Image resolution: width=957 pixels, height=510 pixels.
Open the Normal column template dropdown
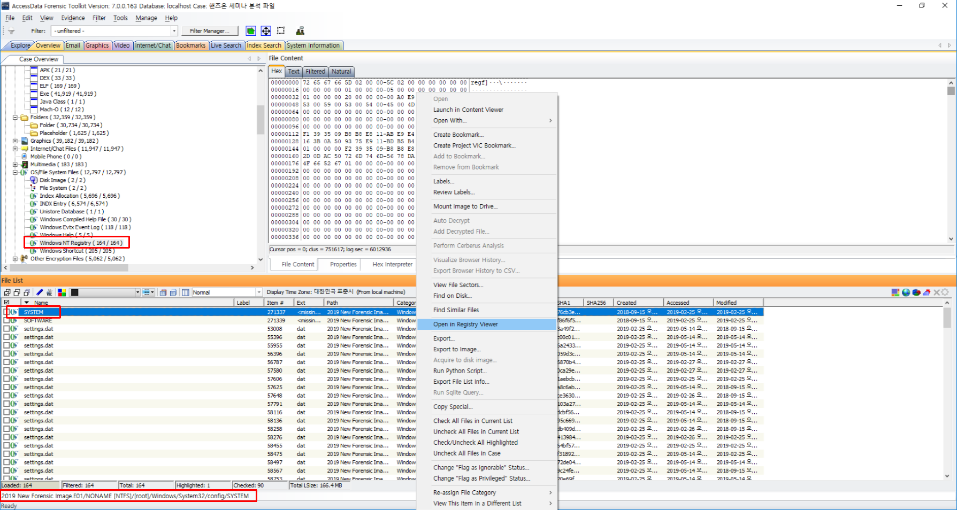pos(259,292)
